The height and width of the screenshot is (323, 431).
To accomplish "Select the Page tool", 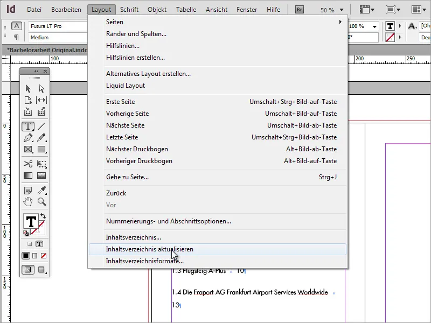I will pos(28,100).
